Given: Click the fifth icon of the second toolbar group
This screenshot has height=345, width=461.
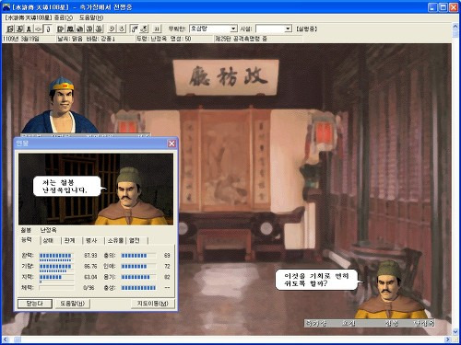Looking at the screenshot, I should tap(99, 29).
